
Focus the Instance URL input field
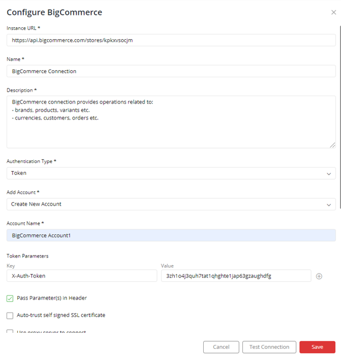[171, 40]
